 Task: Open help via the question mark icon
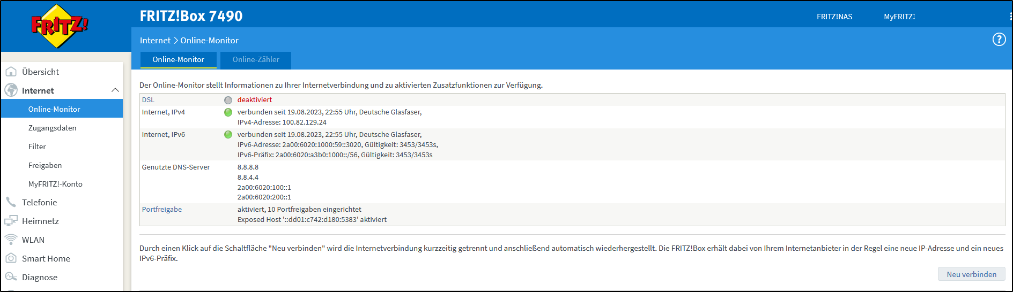[999, 40]
